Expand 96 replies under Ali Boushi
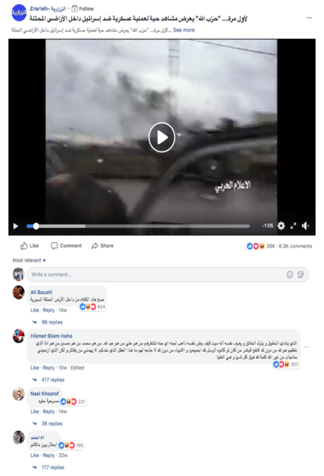The width and height of the screenshot is (324, 476). pos(52,322)
